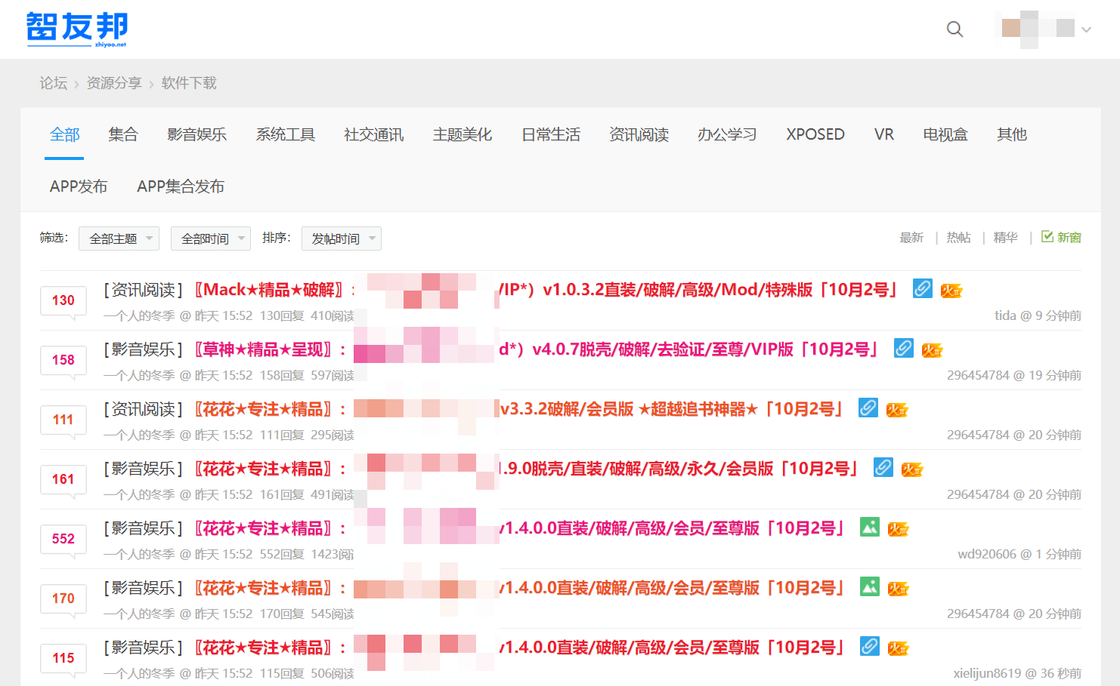Open last replier tida's profile link
Image resolution: width=1120 pixels, height=686 pixels.
tap(1004, 315)
